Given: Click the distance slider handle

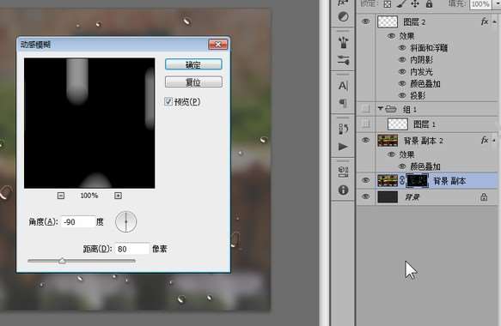Looking at the screenshot, I should (63, 261).
